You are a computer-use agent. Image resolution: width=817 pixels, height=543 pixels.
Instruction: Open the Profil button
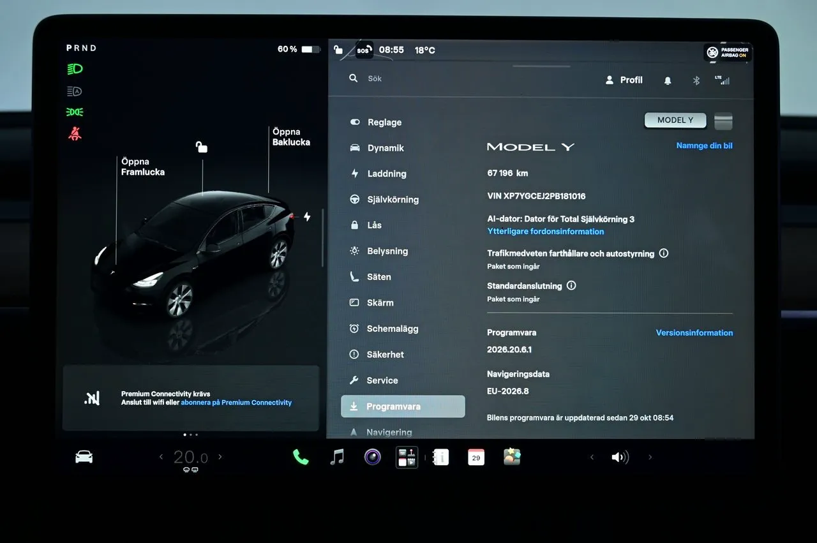624,80
